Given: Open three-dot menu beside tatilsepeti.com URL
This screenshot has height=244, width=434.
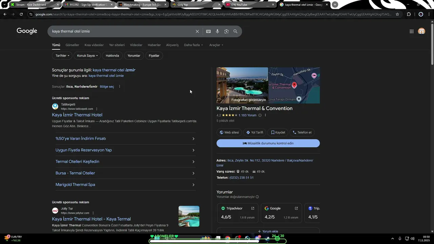Looking at the screenshot, I should pos(97,109).
